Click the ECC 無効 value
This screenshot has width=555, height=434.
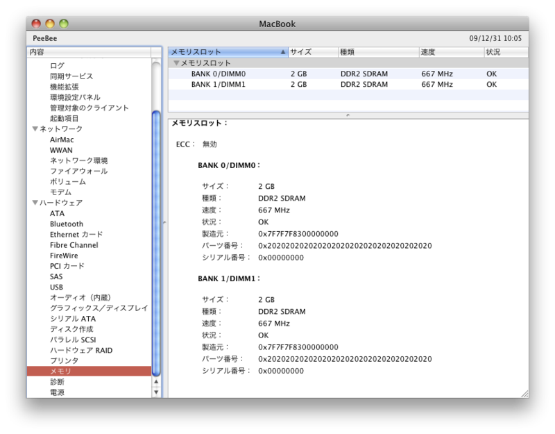tap(210, 144)
